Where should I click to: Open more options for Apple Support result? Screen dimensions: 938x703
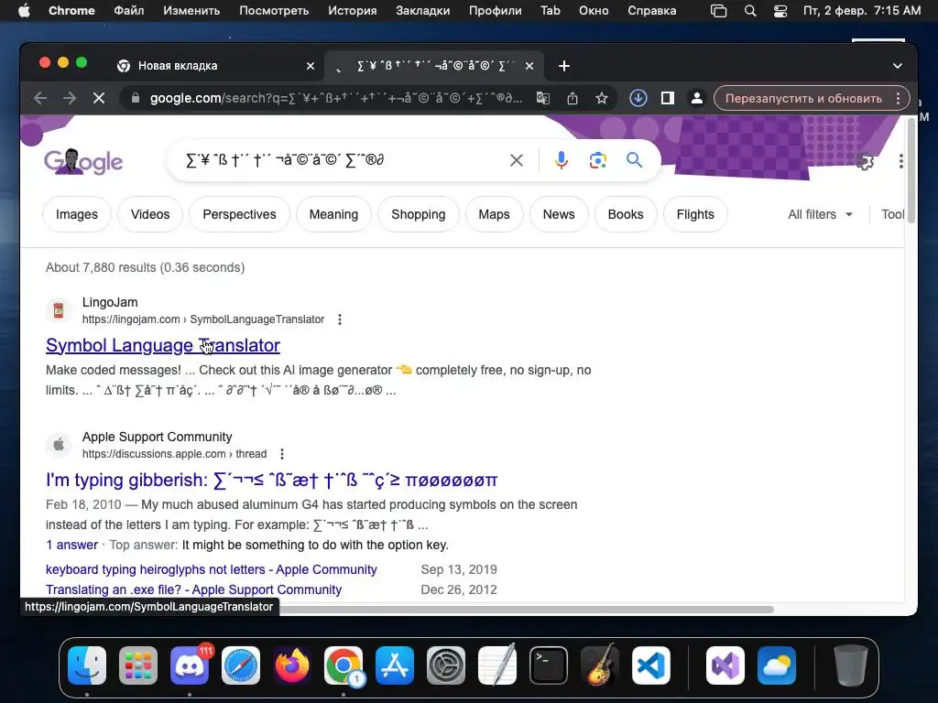tap(282, 454)
